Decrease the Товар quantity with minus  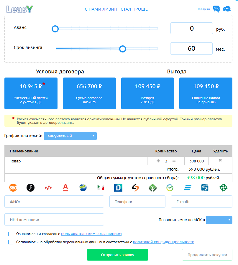pyautogui.click(x=174, y=161)
